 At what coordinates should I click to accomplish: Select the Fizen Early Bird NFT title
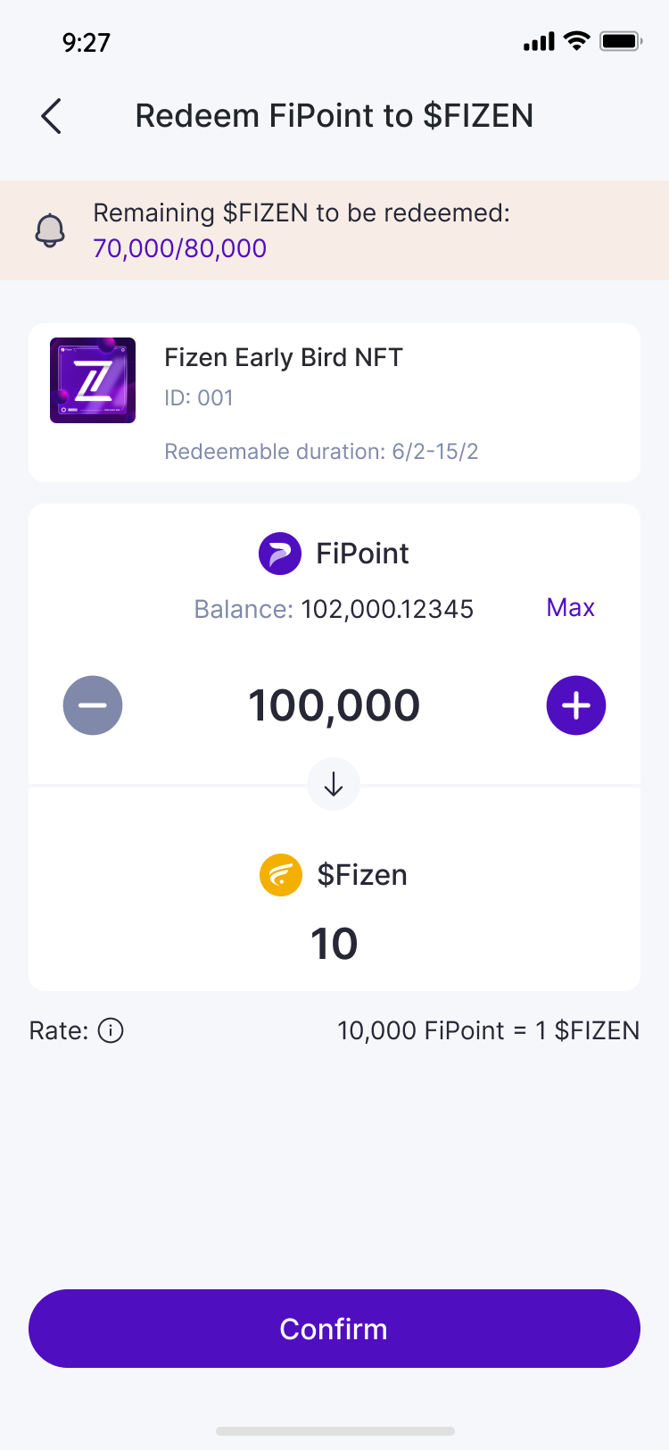point(284,358)
